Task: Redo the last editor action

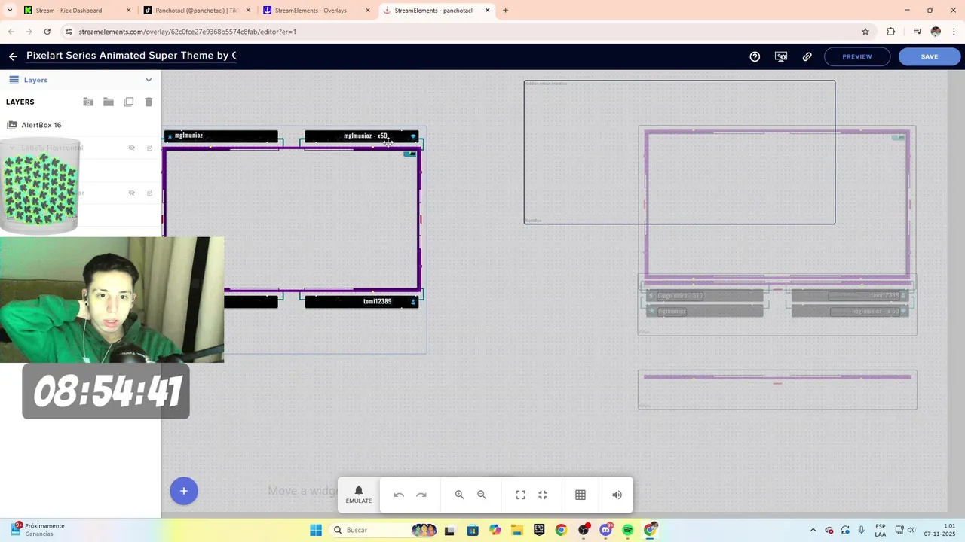Action: pos(421,495)
